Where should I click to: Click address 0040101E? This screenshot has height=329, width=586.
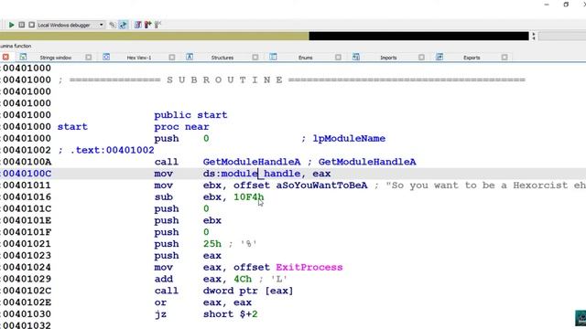point(27,220)
